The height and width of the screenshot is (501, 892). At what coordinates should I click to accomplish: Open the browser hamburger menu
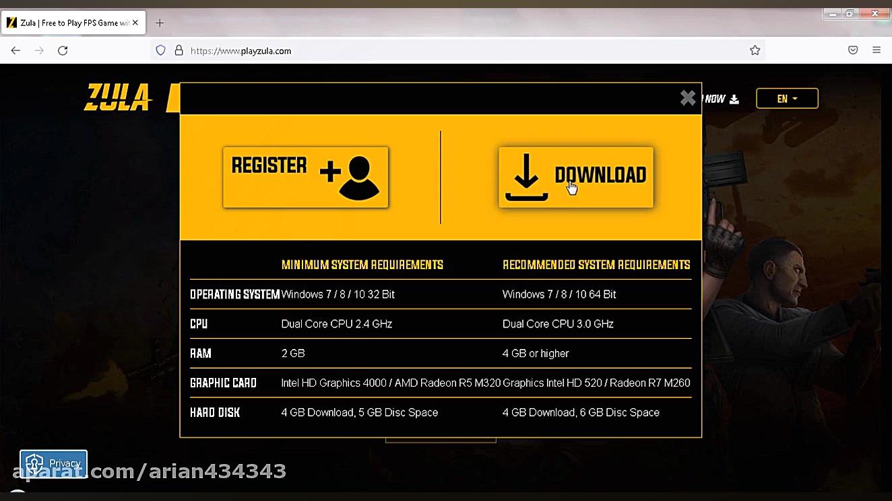pos(877,50)
